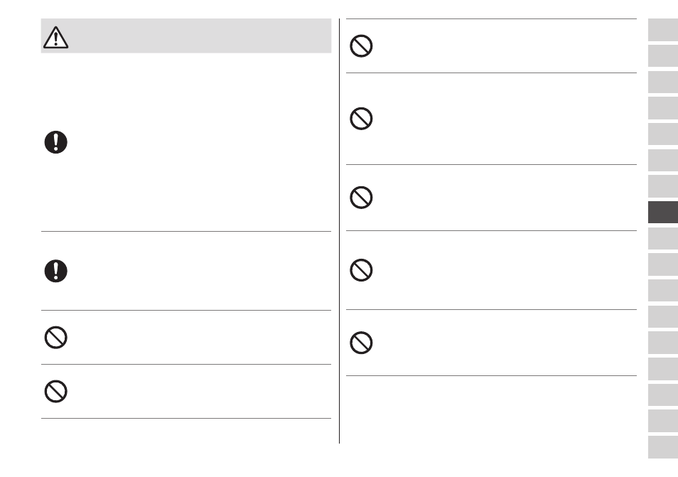Screen dimensions: 678x477
Task: Click the upper prohibition icon in left column
Action: (55, 338)
